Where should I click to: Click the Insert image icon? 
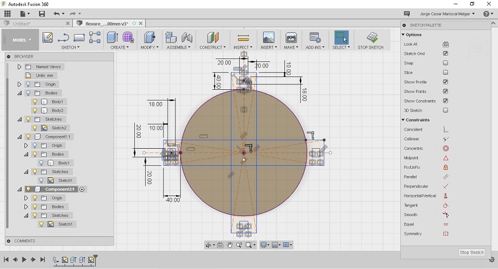click(x=268, y=38)
